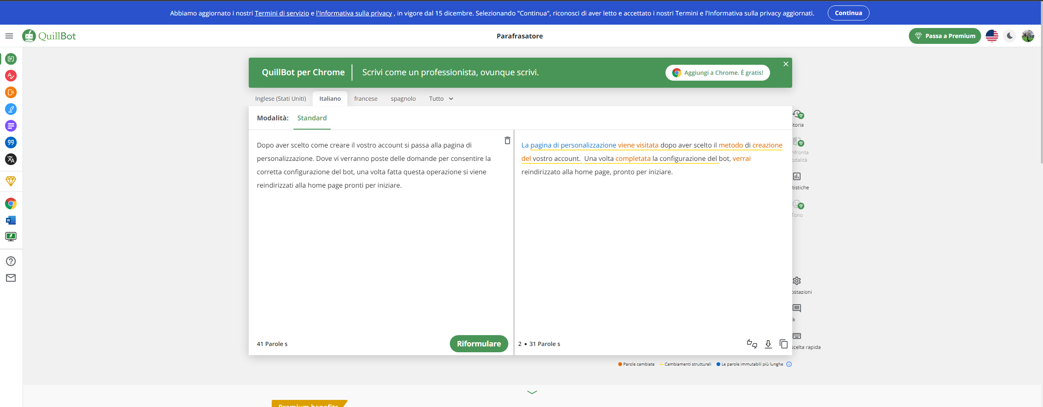Image resolution: width=1043 pixels, height=407 pixels.
Task: Open the settings gear on right panel
Action: 797,281
